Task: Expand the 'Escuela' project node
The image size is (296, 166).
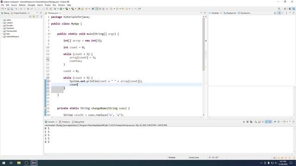Action: [2, 25]
